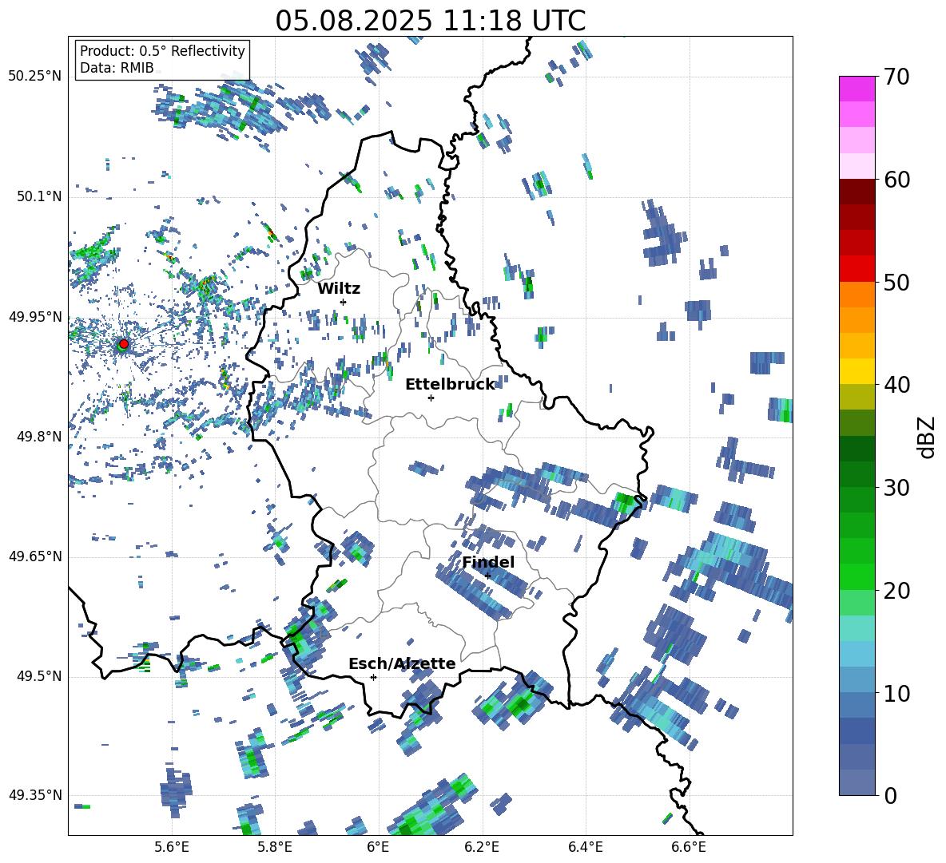The width and height of the screenshot is (946, 863).
Task: Click the bright red 50 dBZ colorbar segment
Action: (857, 269)
